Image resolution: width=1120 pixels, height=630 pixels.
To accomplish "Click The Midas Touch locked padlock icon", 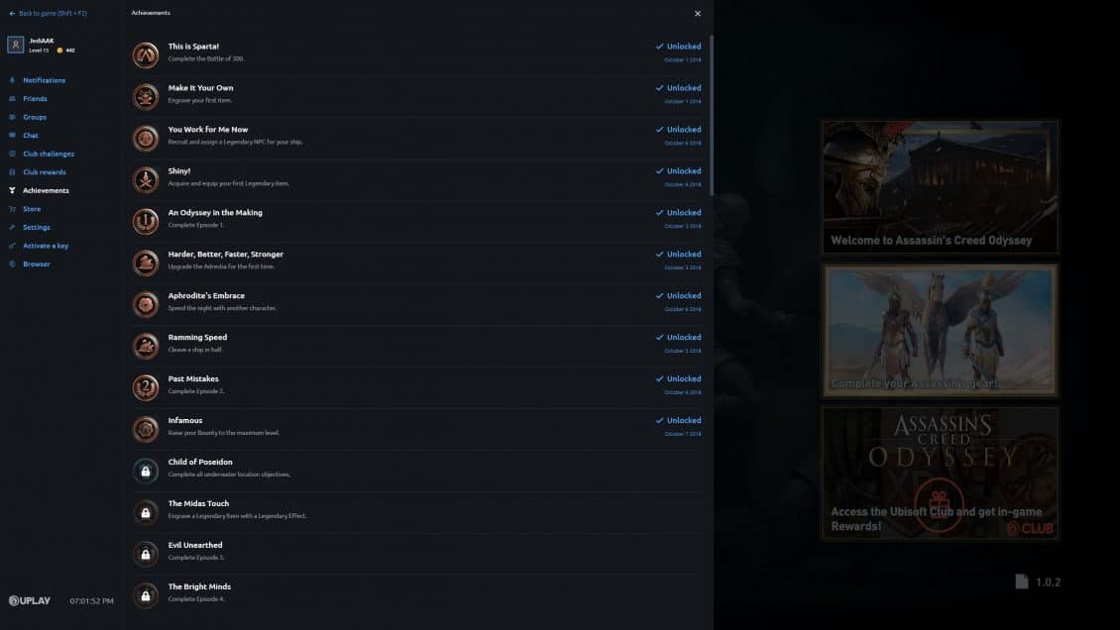I will tap(146, 512).
